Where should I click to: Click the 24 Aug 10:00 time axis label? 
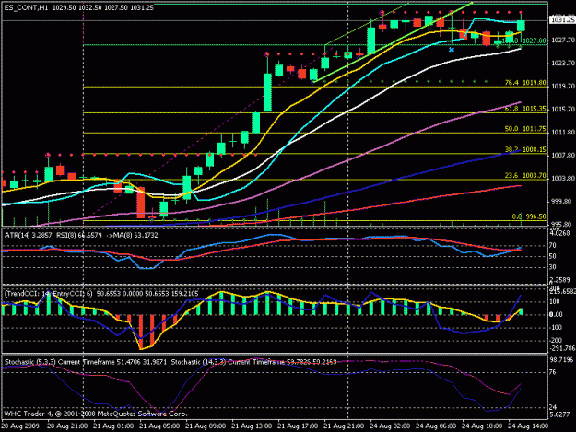point(482,426)
